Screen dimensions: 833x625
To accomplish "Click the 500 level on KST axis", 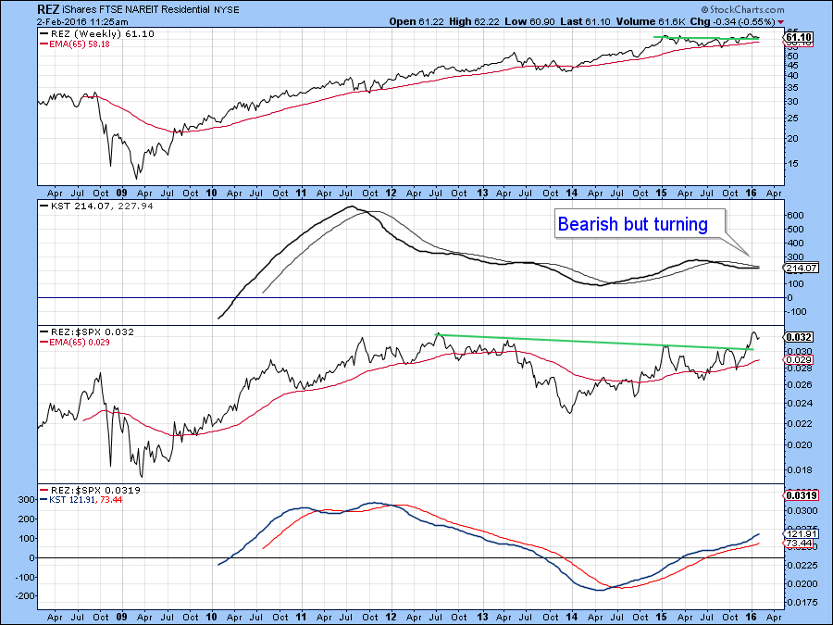I will (x=795, y=230).
